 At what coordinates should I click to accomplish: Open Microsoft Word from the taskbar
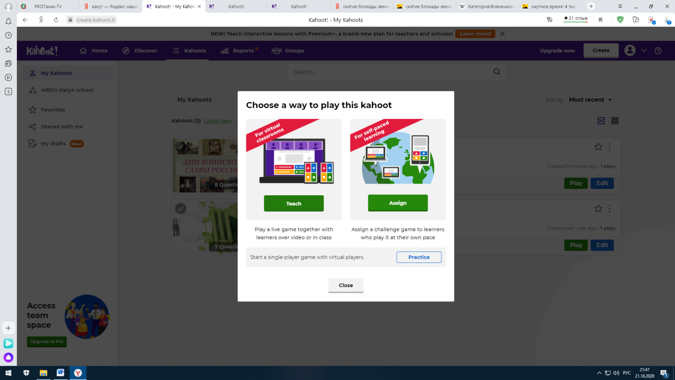(60, 373)
